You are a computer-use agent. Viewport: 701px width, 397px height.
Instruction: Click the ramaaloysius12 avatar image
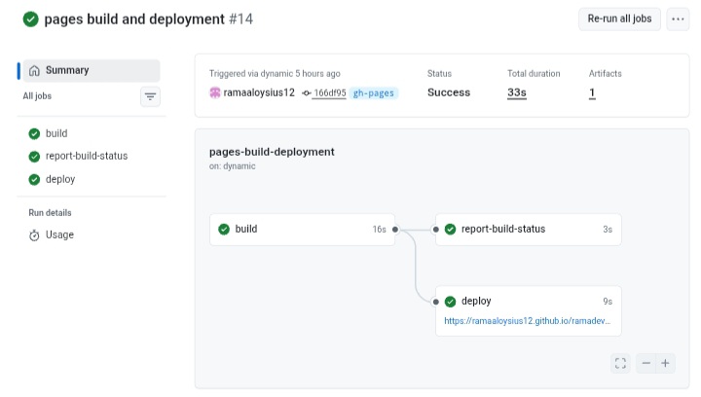215,92
